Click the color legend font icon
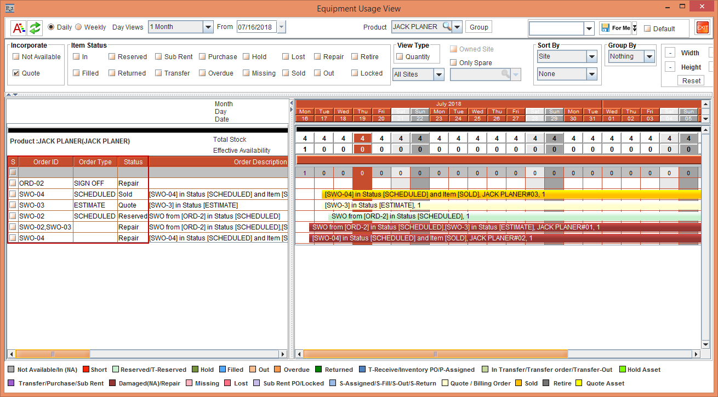This screenshot has width=718, height=397. [x=18, y=27]
